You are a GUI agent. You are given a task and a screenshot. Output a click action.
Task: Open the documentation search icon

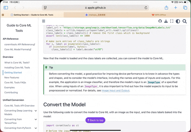(185, 21)
